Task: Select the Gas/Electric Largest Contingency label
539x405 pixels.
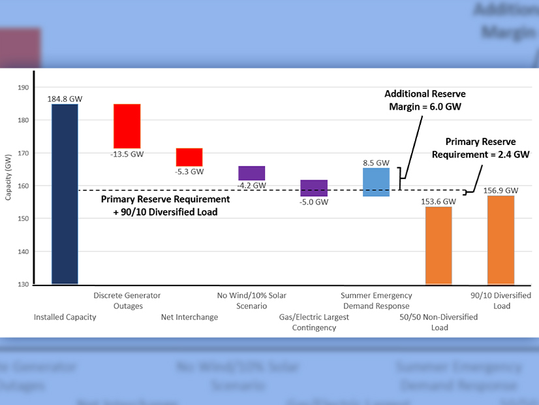Action: pyautogui.click(x=314, y=322)
